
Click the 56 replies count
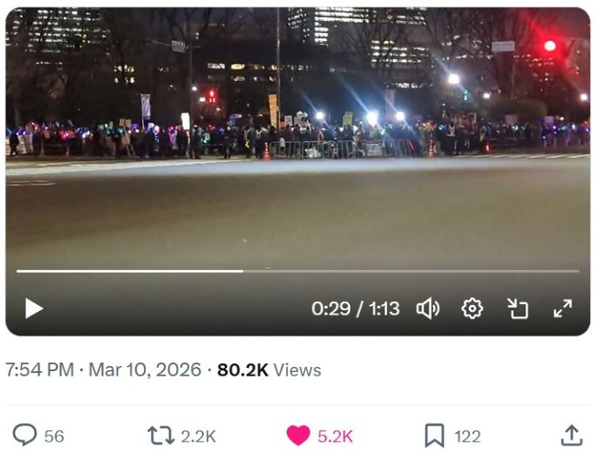click(x=54, y=436)
